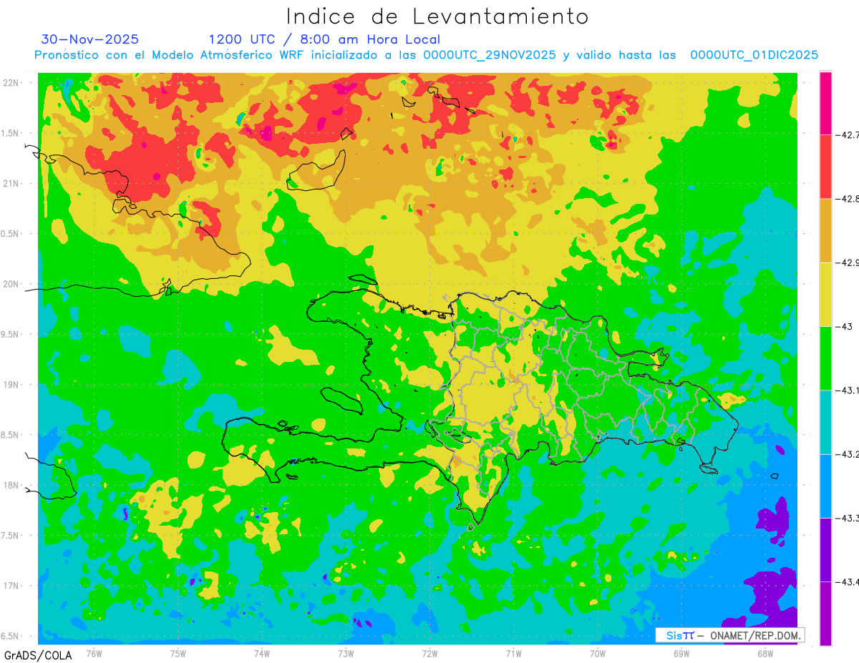The height and width of the screenshot is (663, 859).
Task: Select the "71W" longitude label
Action: tap(513, 653)
